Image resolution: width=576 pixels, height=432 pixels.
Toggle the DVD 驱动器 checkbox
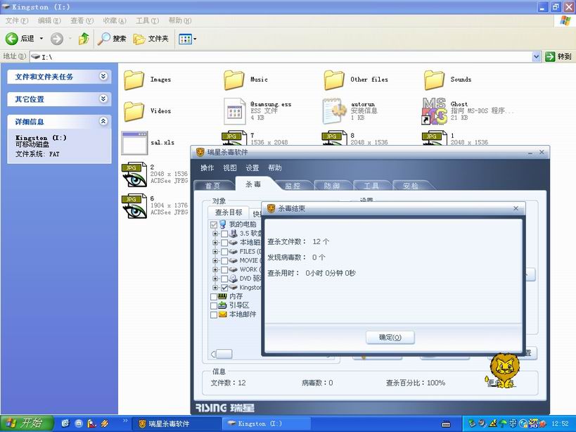[x=224, y=279]
